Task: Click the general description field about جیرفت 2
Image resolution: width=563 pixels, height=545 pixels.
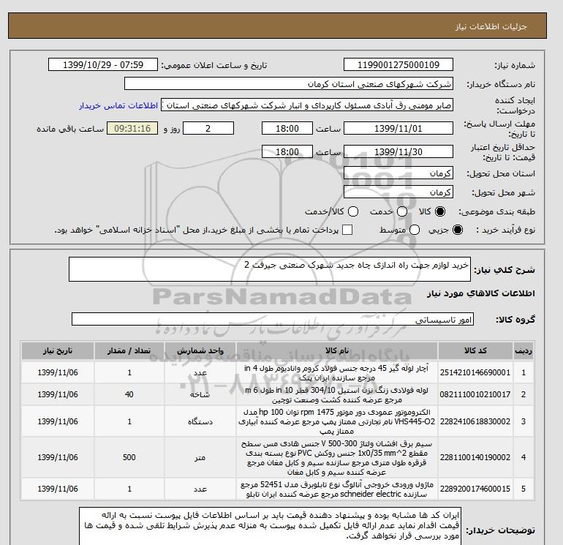Action: pyautogui.click(x=270, y=269)
